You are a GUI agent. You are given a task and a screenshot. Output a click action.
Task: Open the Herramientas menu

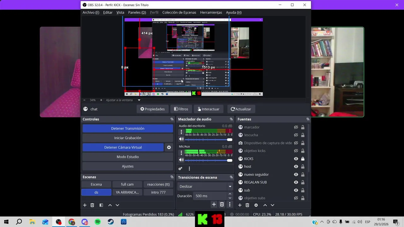click(x=211, y=12)
